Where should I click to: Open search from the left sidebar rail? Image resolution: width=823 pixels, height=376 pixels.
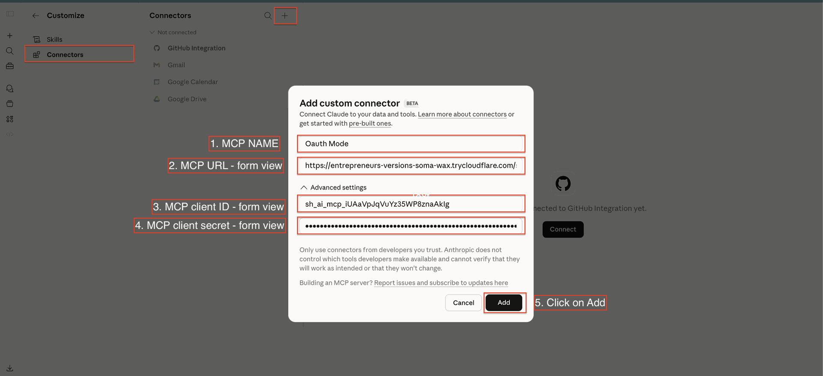(x=10, y=51)
